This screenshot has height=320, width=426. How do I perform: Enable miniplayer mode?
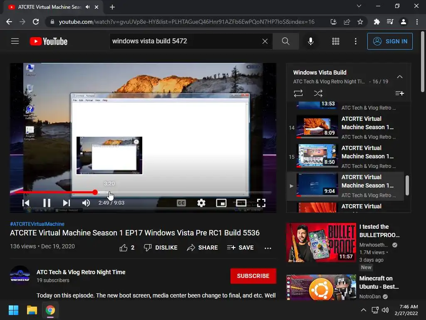221,203
